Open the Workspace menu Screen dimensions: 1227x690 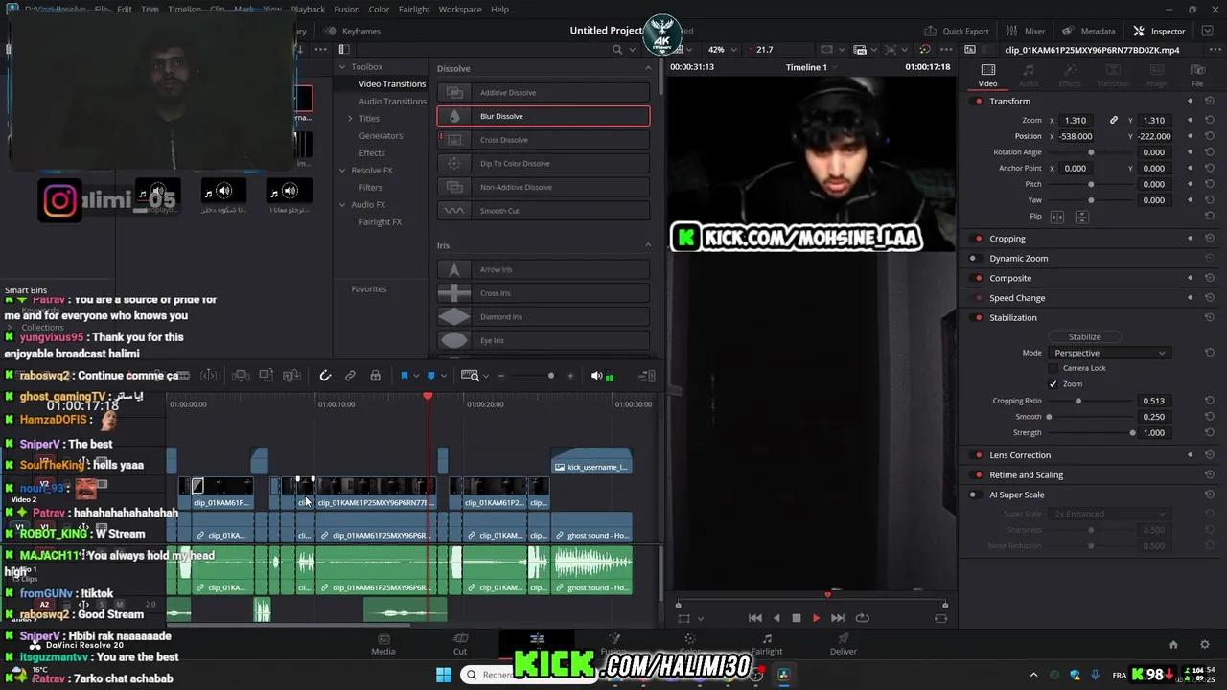click(460, 9)
